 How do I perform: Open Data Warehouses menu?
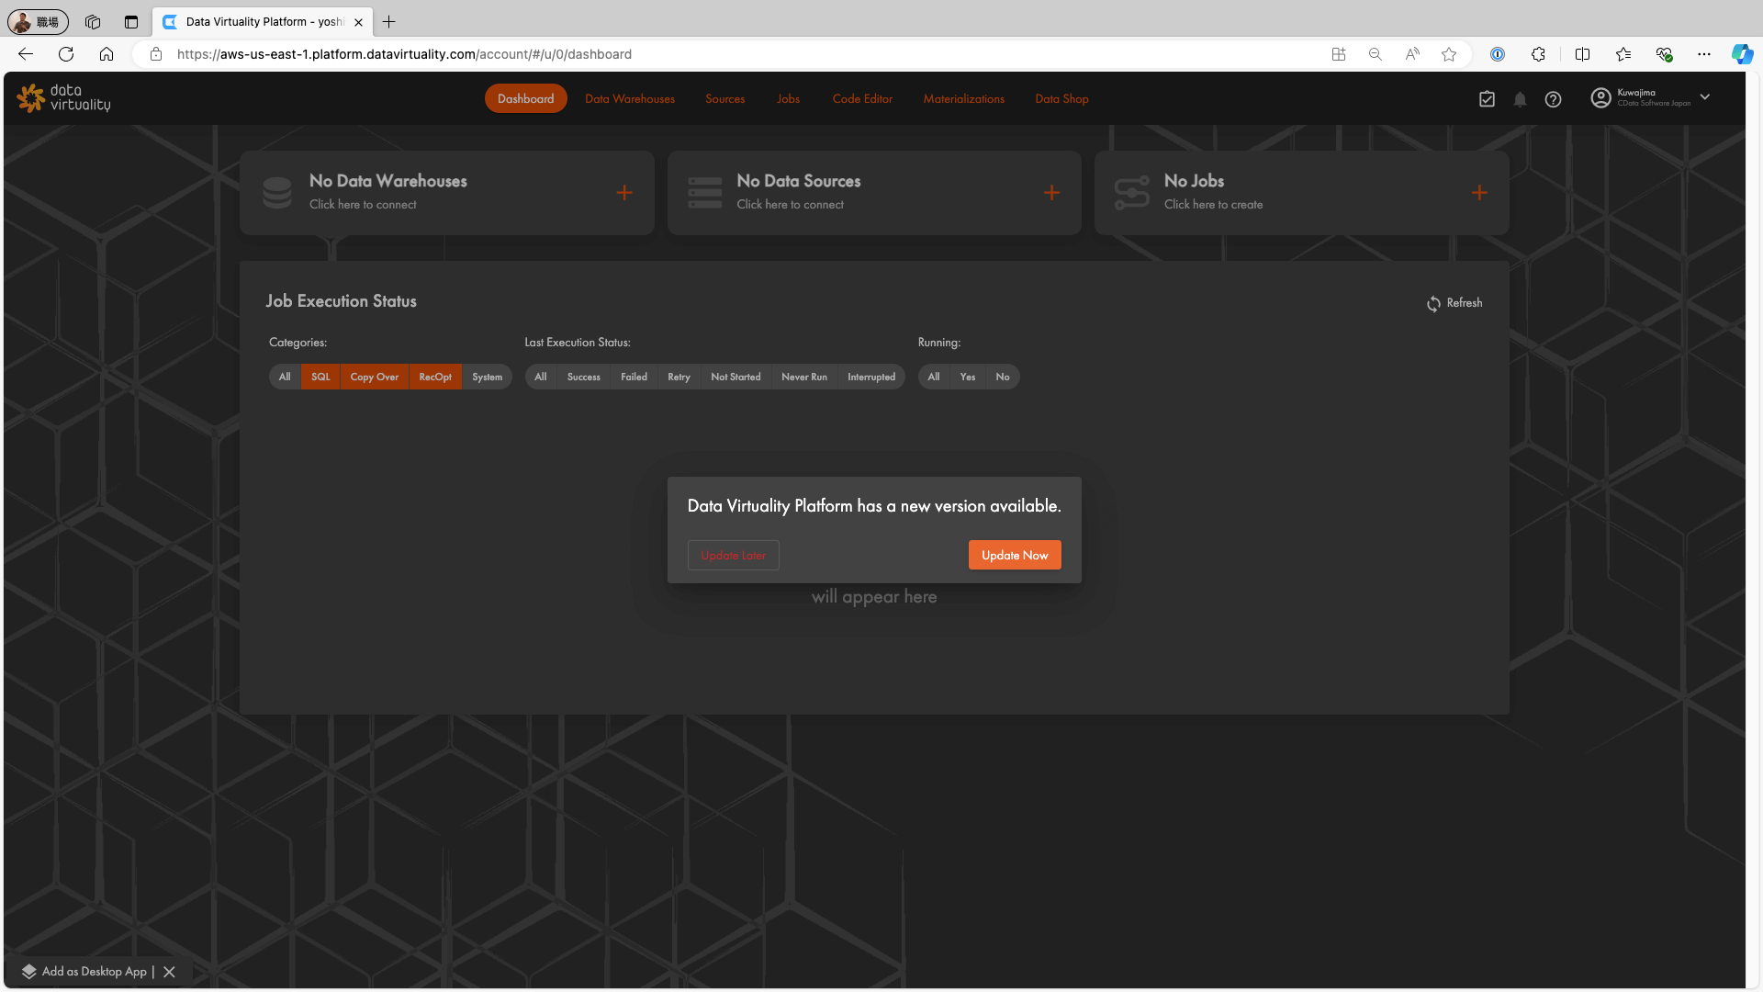pyautogui.click(x=630, y=99)
